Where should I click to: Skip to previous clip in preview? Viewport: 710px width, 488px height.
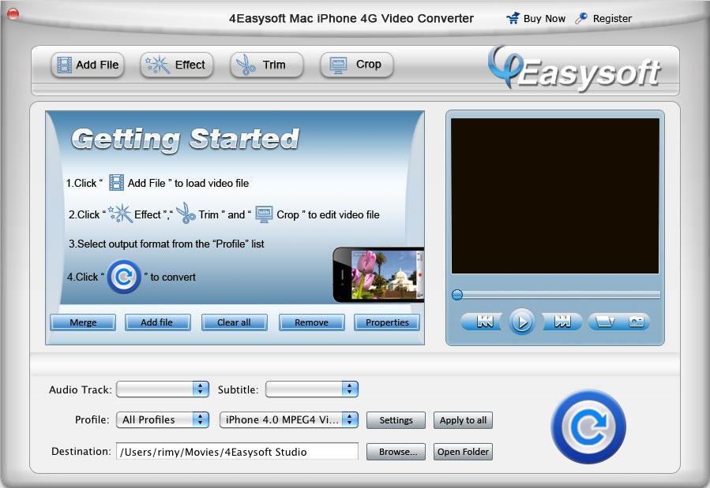[x=483, y=322]
